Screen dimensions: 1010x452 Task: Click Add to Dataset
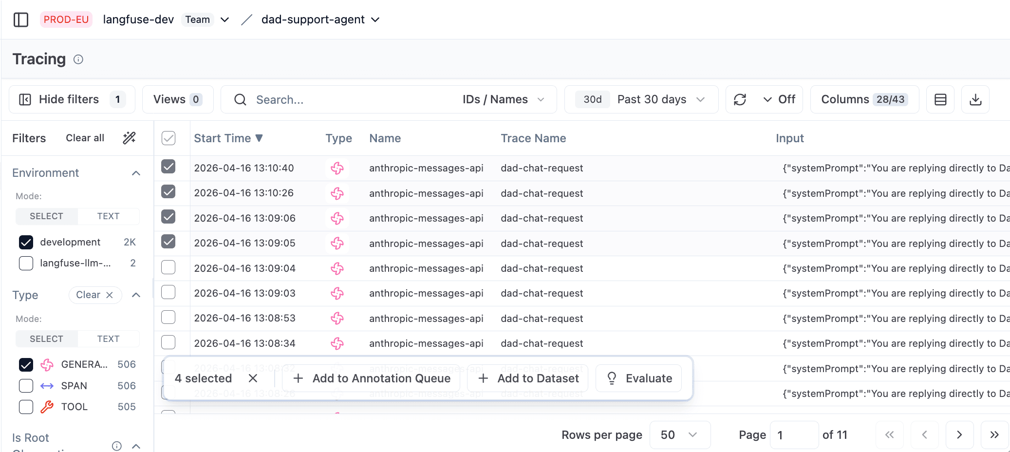coord(528,378)
